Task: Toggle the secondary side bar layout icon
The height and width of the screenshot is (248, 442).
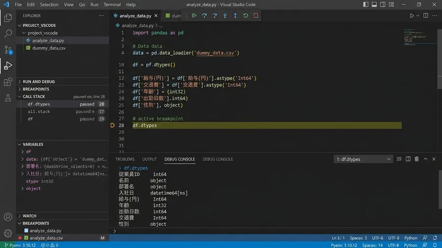Action: click(x=383, y=4)
